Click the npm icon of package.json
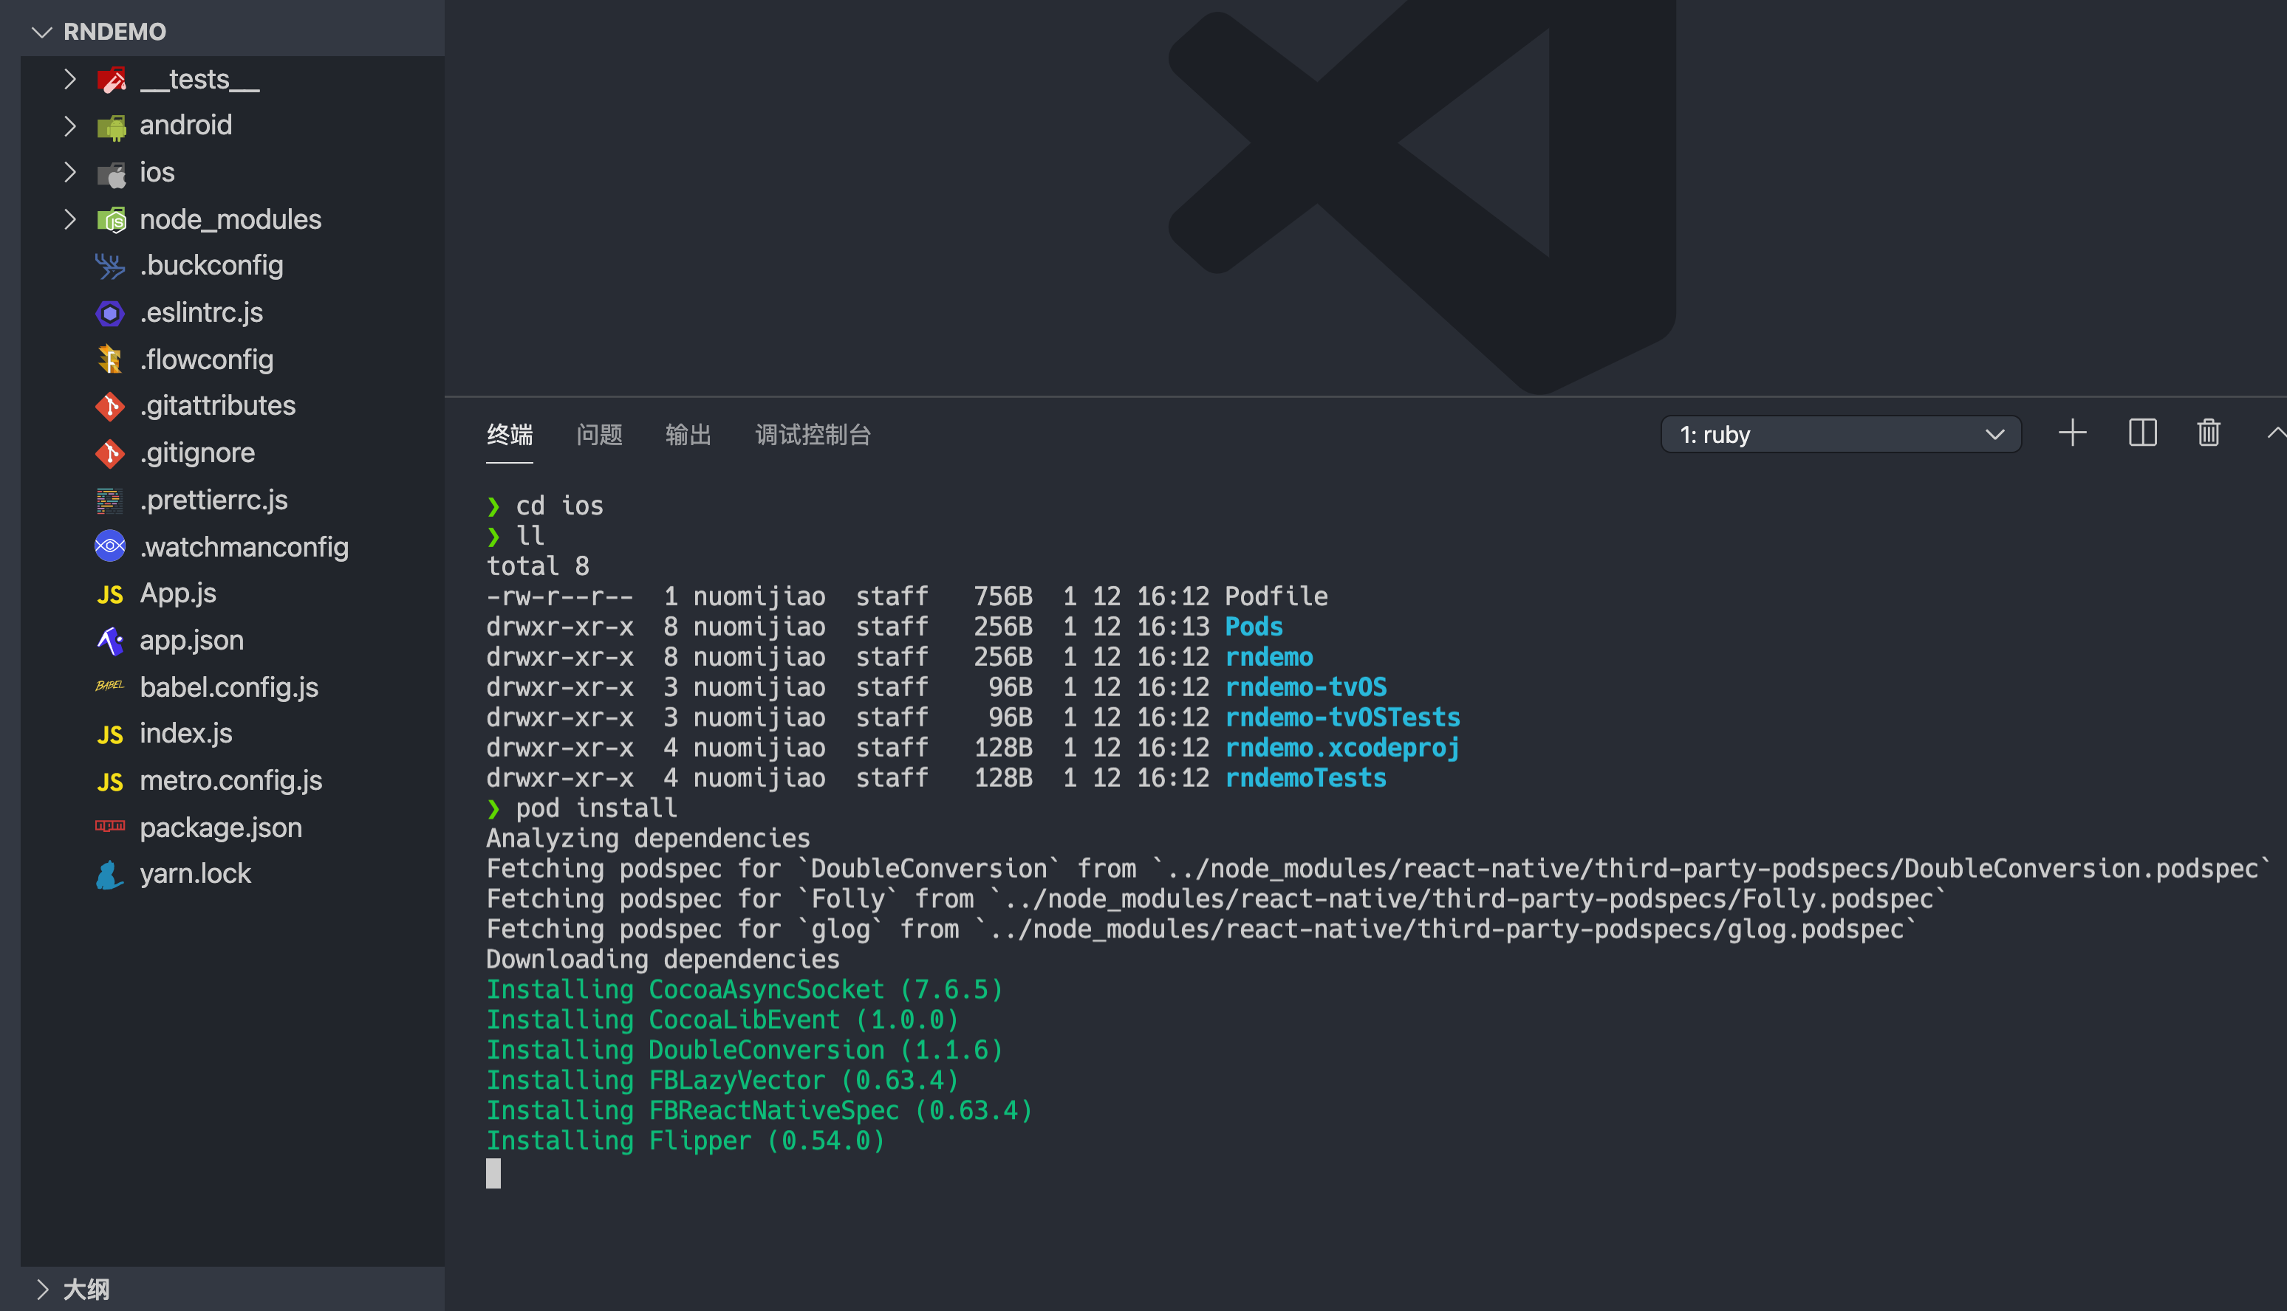The height and width of the screenshot is (1311, 2287). (x=110, y=827)
